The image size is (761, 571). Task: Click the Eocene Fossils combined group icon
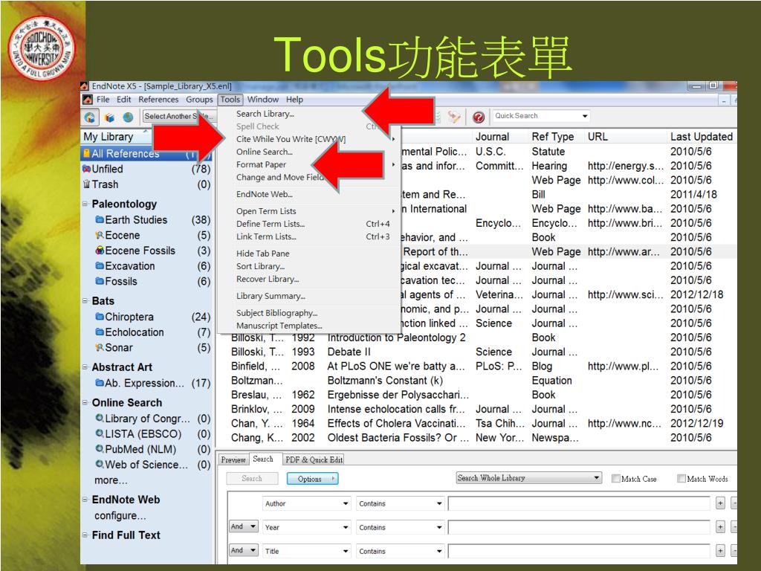[100, 251]
